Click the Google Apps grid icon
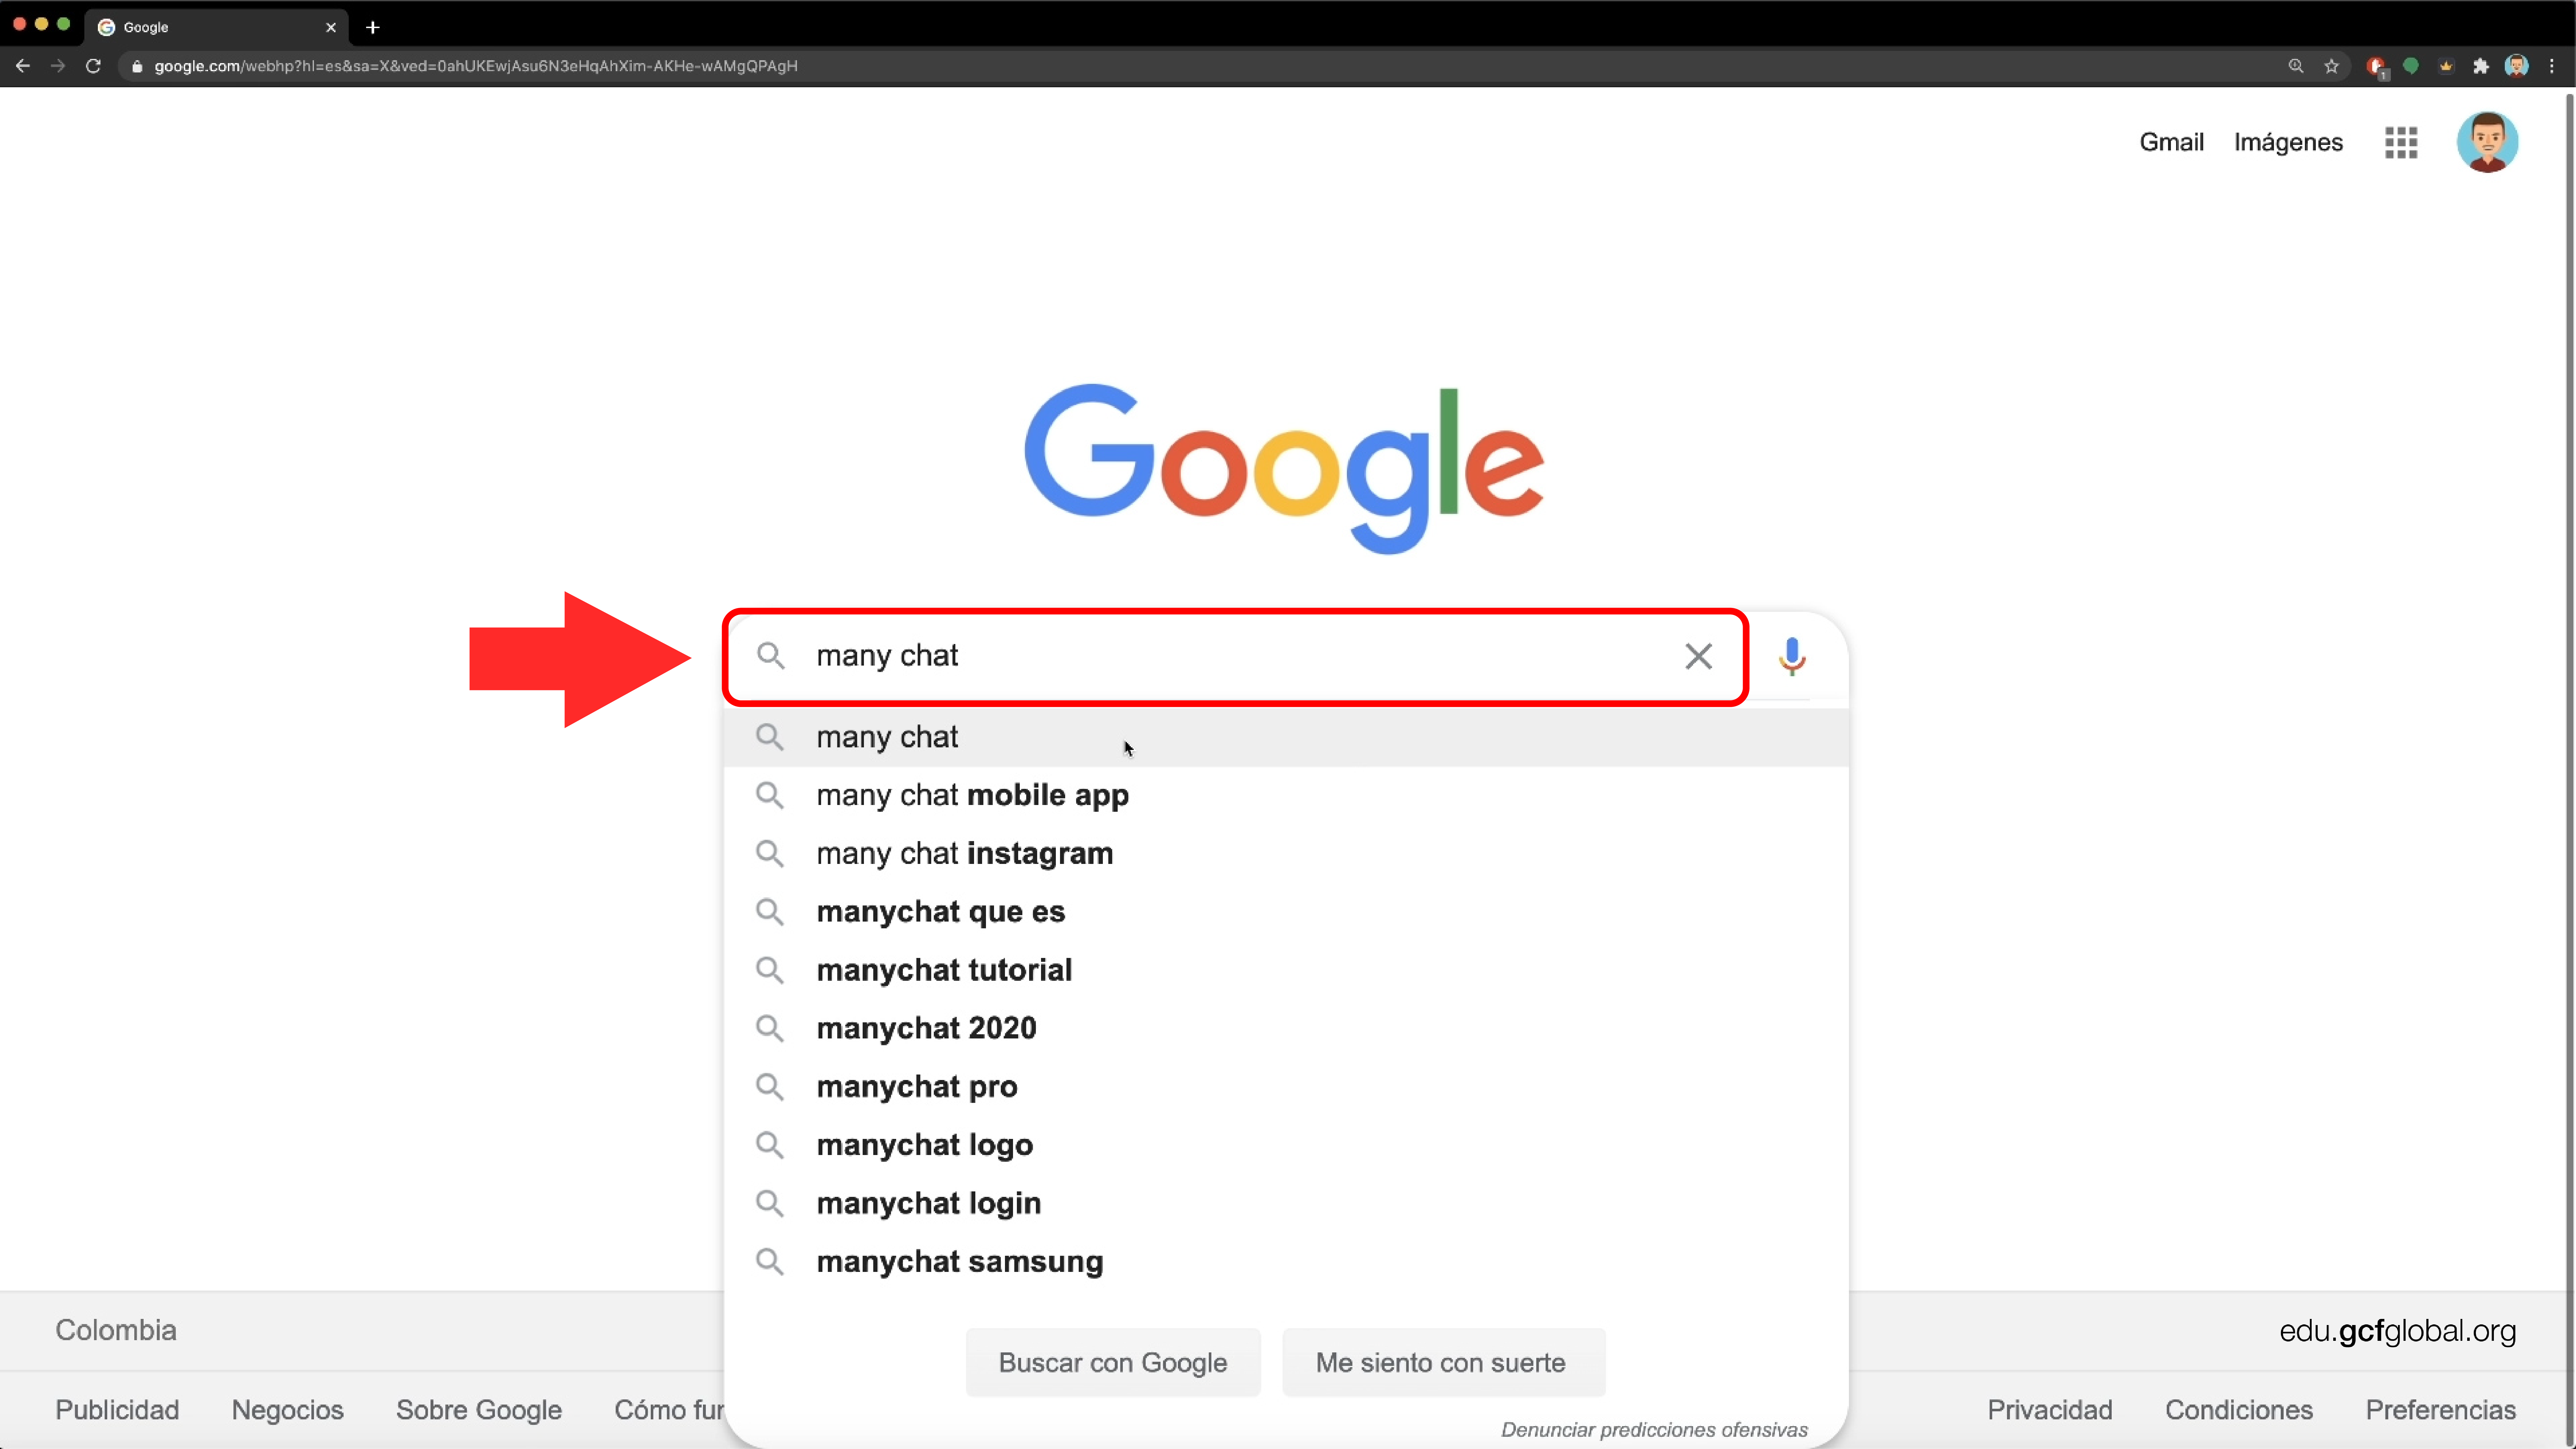This screenshot has width=2576, height=1449. [2401, 142]
